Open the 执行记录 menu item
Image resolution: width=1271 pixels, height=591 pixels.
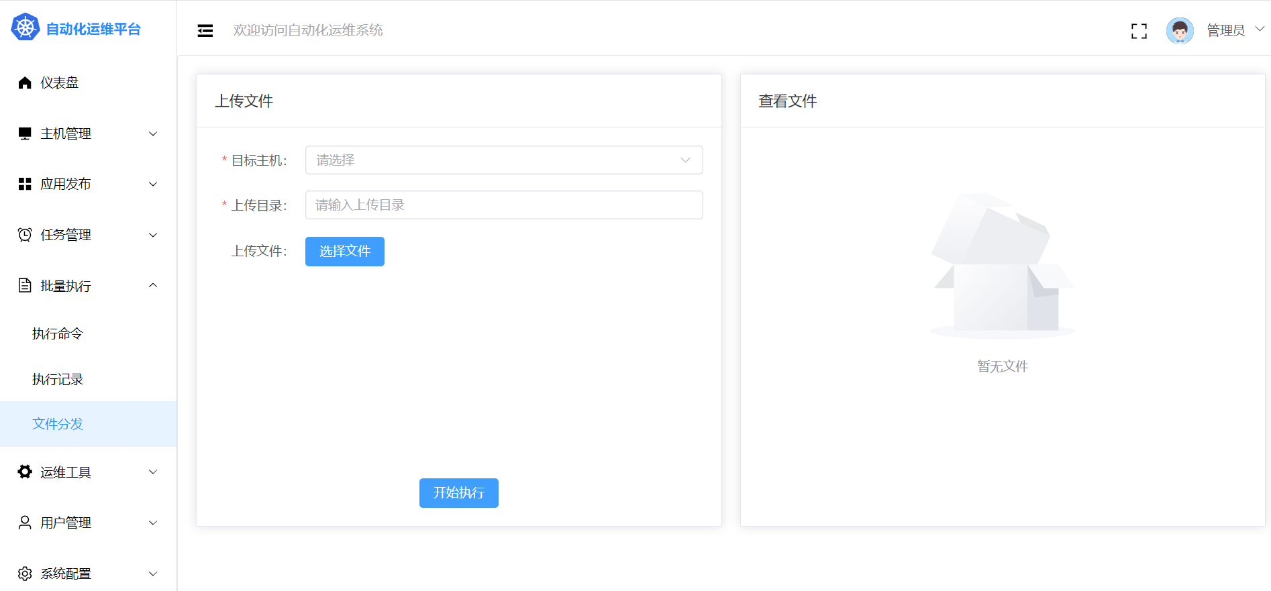tap(58, 379)
